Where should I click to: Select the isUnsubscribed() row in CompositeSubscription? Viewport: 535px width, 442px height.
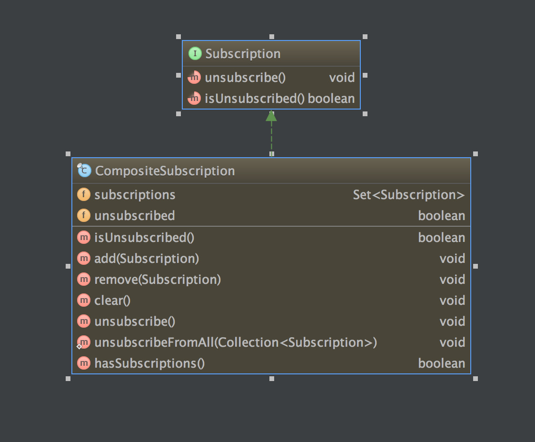(x=271, y=238)
